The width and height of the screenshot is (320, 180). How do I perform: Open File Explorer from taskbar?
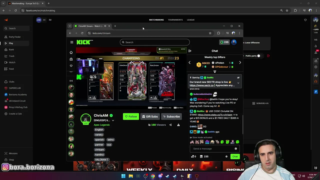131,176
